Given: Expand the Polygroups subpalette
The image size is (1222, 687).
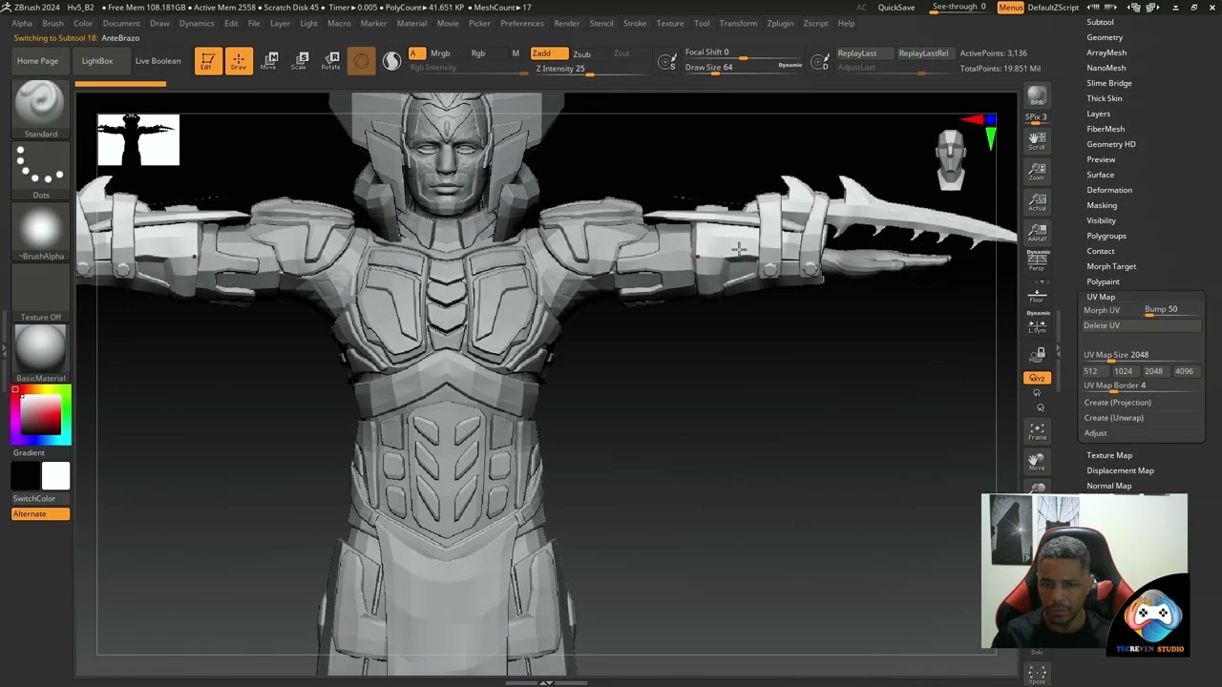Looking at the screenshot, I should [x=1106, y=236].
